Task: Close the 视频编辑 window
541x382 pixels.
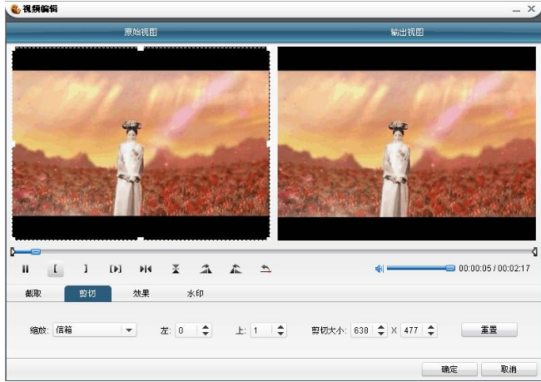Action: (531, 8)
